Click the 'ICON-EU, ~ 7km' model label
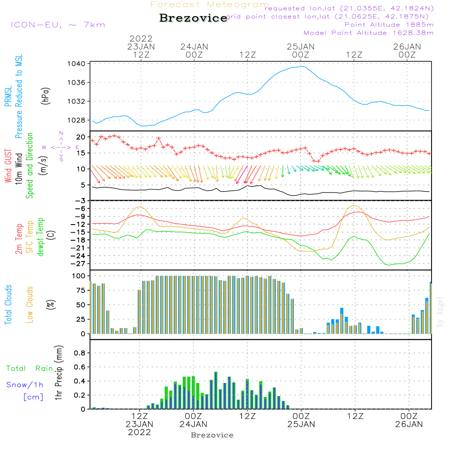This screenshot has height=450, width=450. coord(58,25)
